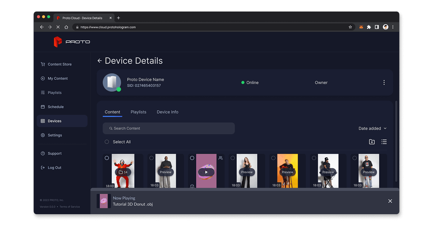Switch to the Device Info tab
This screenshot has height=243, width=433.
(167, 112)
